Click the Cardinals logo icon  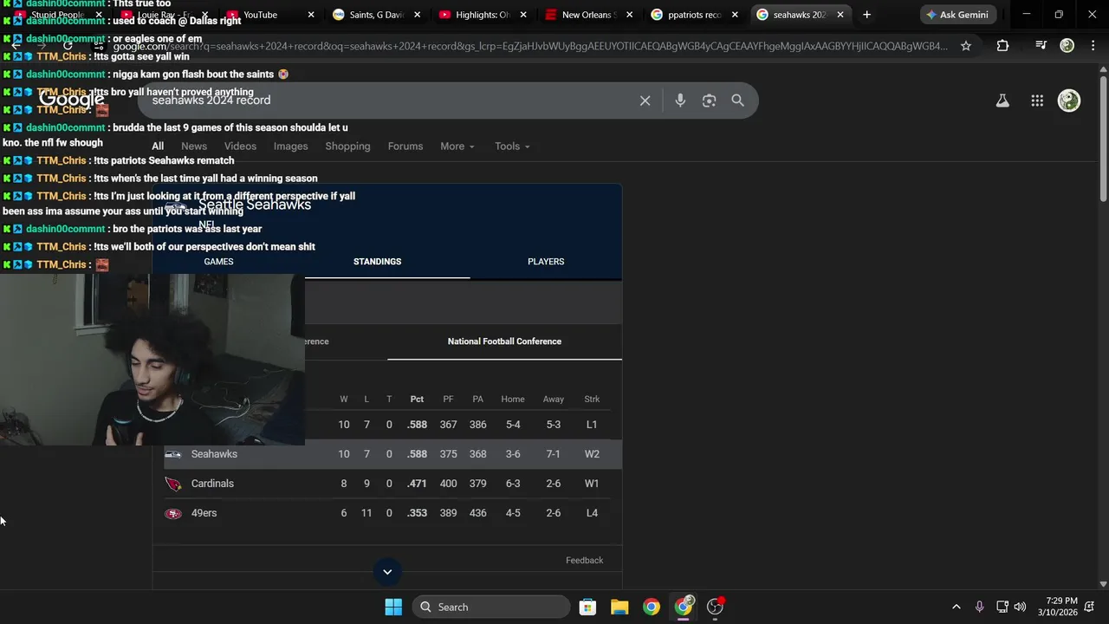[x=173, y=484]
